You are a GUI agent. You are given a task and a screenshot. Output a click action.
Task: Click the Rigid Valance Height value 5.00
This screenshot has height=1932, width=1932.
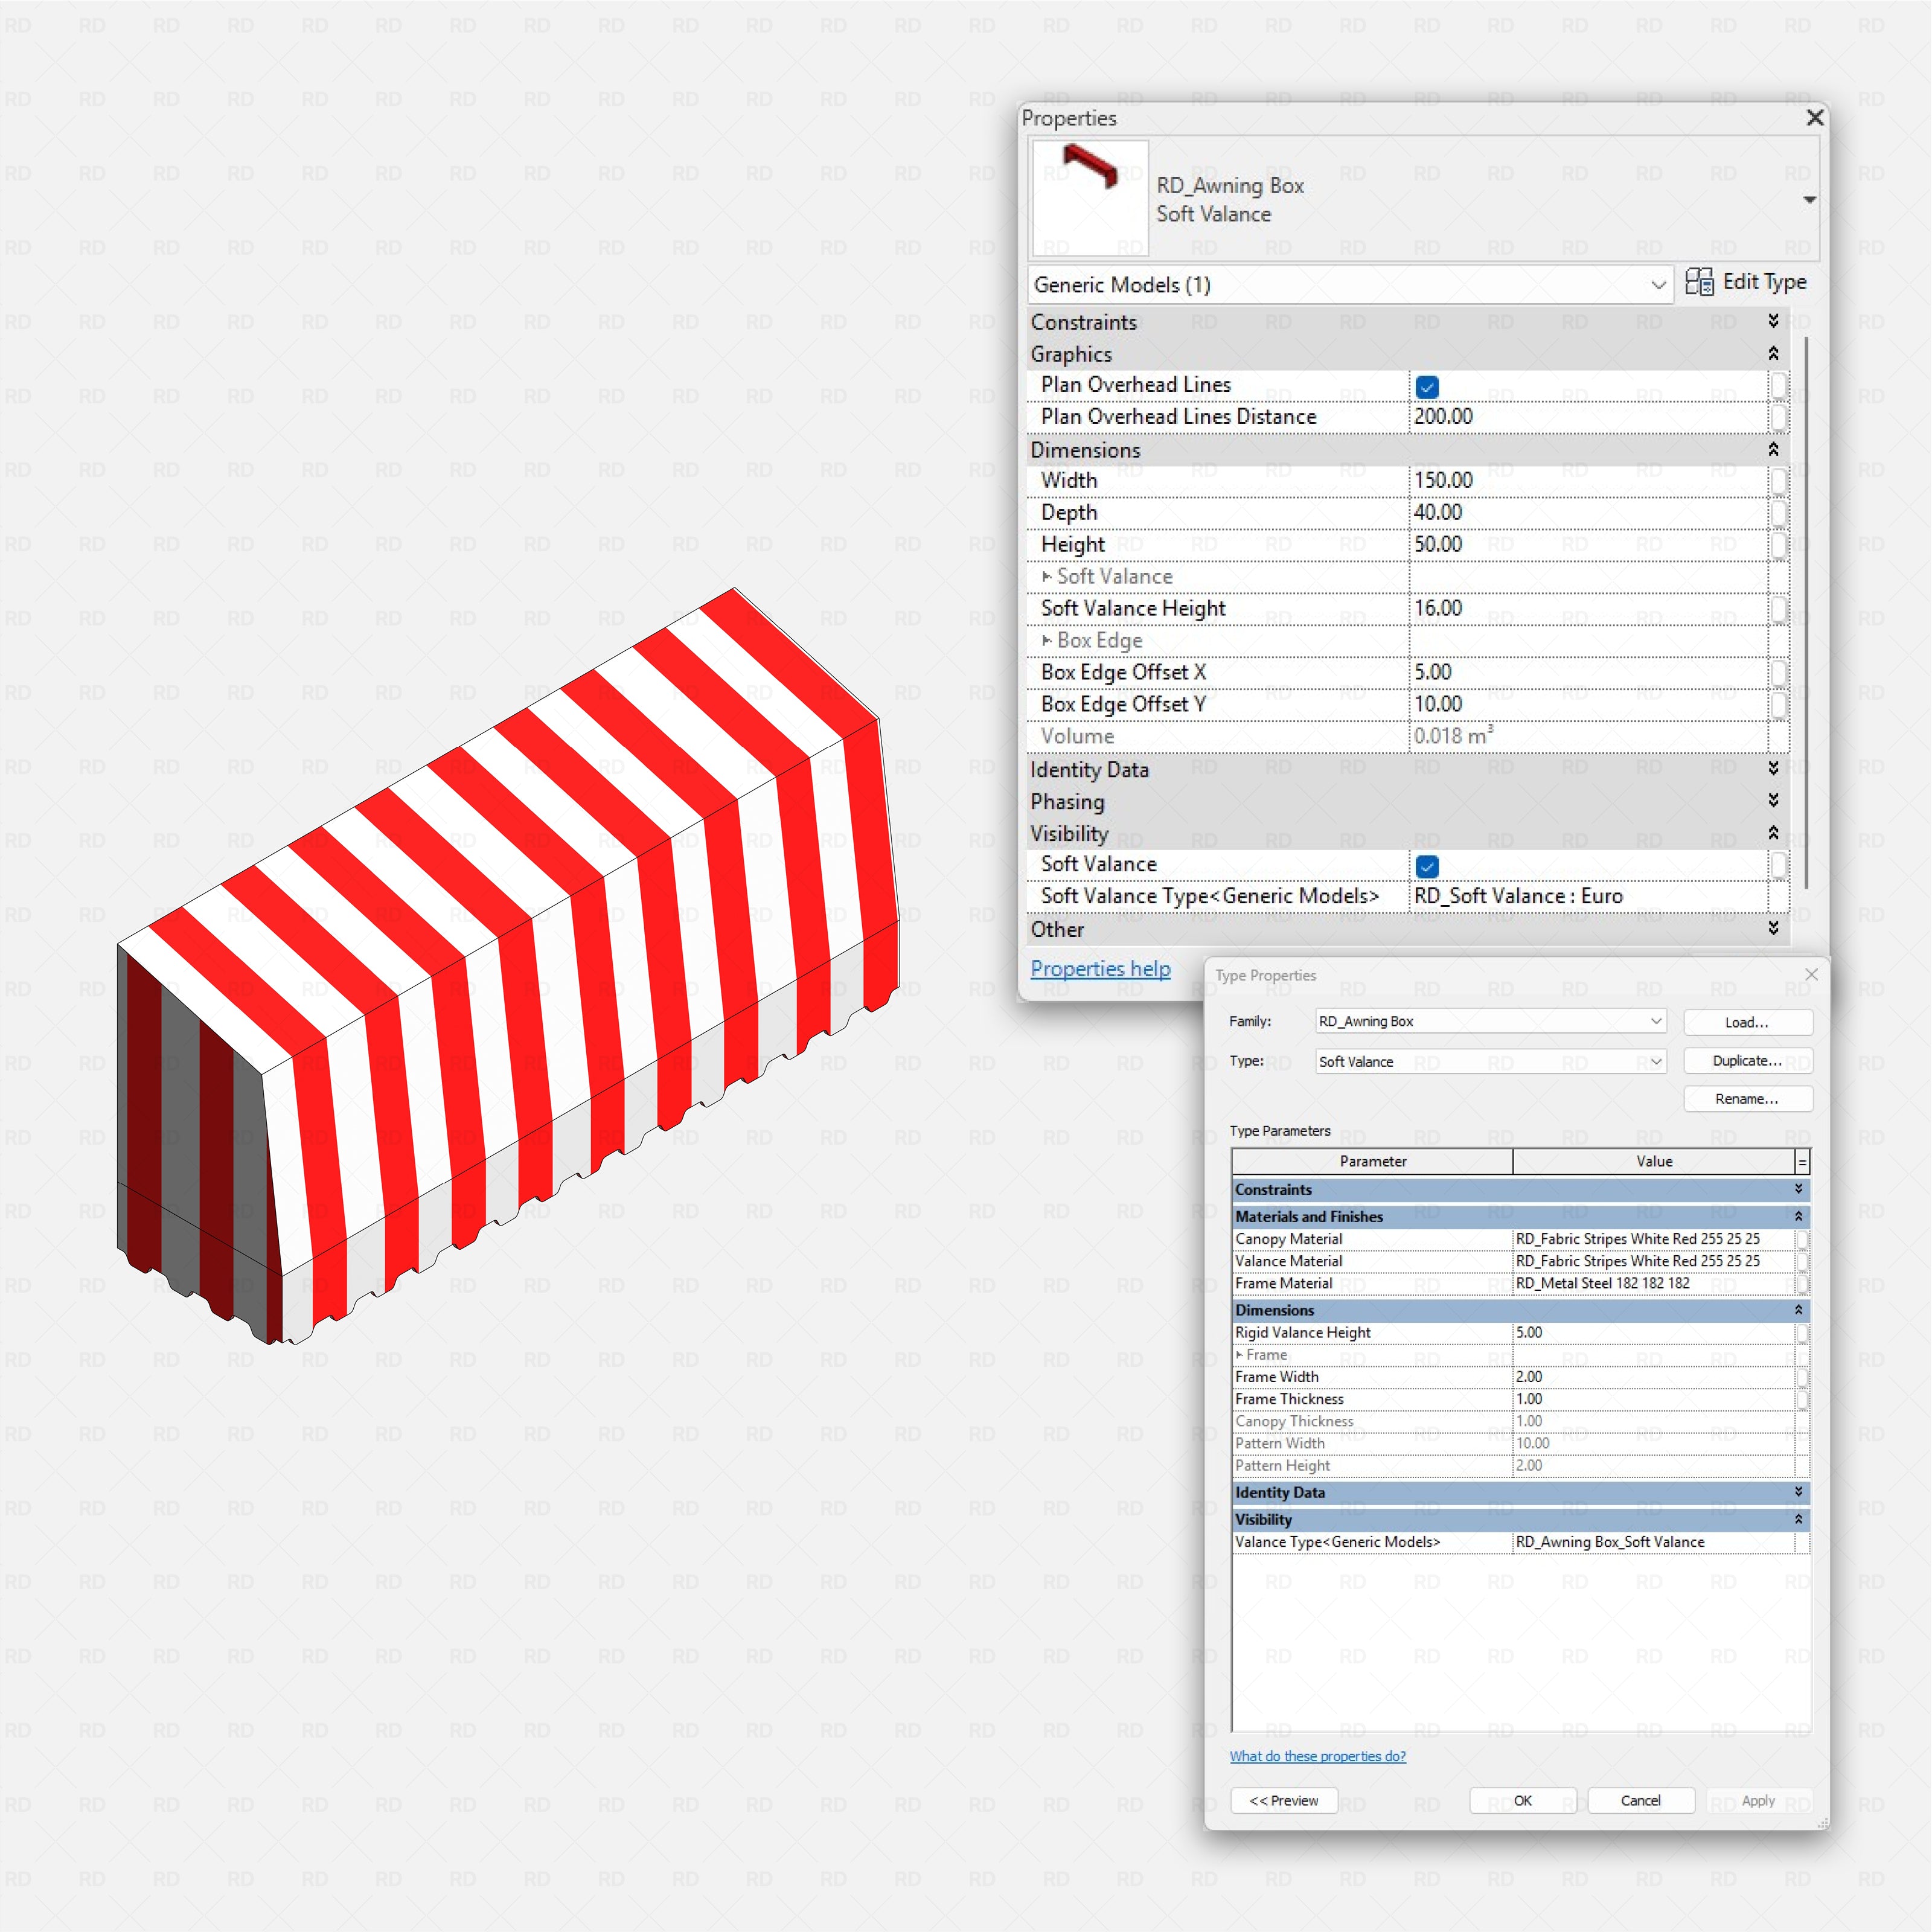(x=1653, y=1332)
